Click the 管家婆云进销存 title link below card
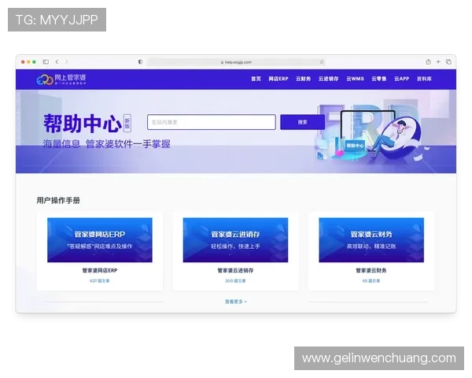The width and height of the screenshot is (472, 378). pos(235,270)
